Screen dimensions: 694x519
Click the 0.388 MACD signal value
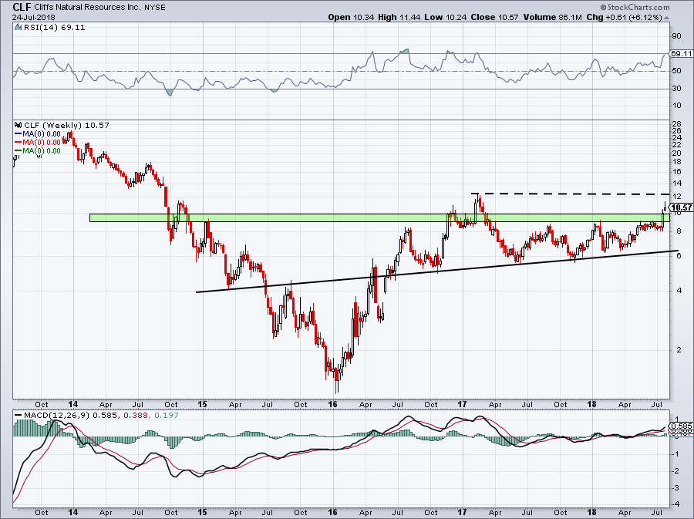[136, 416]
